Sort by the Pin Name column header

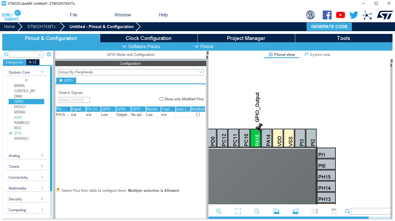tap(63, 109)
